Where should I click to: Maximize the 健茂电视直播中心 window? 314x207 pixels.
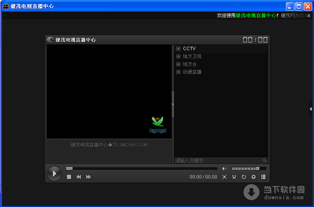(299, 6)
